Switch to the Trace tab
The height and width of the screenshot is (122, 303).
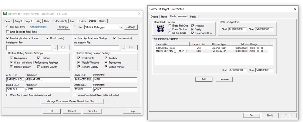(x=164, y=17)
